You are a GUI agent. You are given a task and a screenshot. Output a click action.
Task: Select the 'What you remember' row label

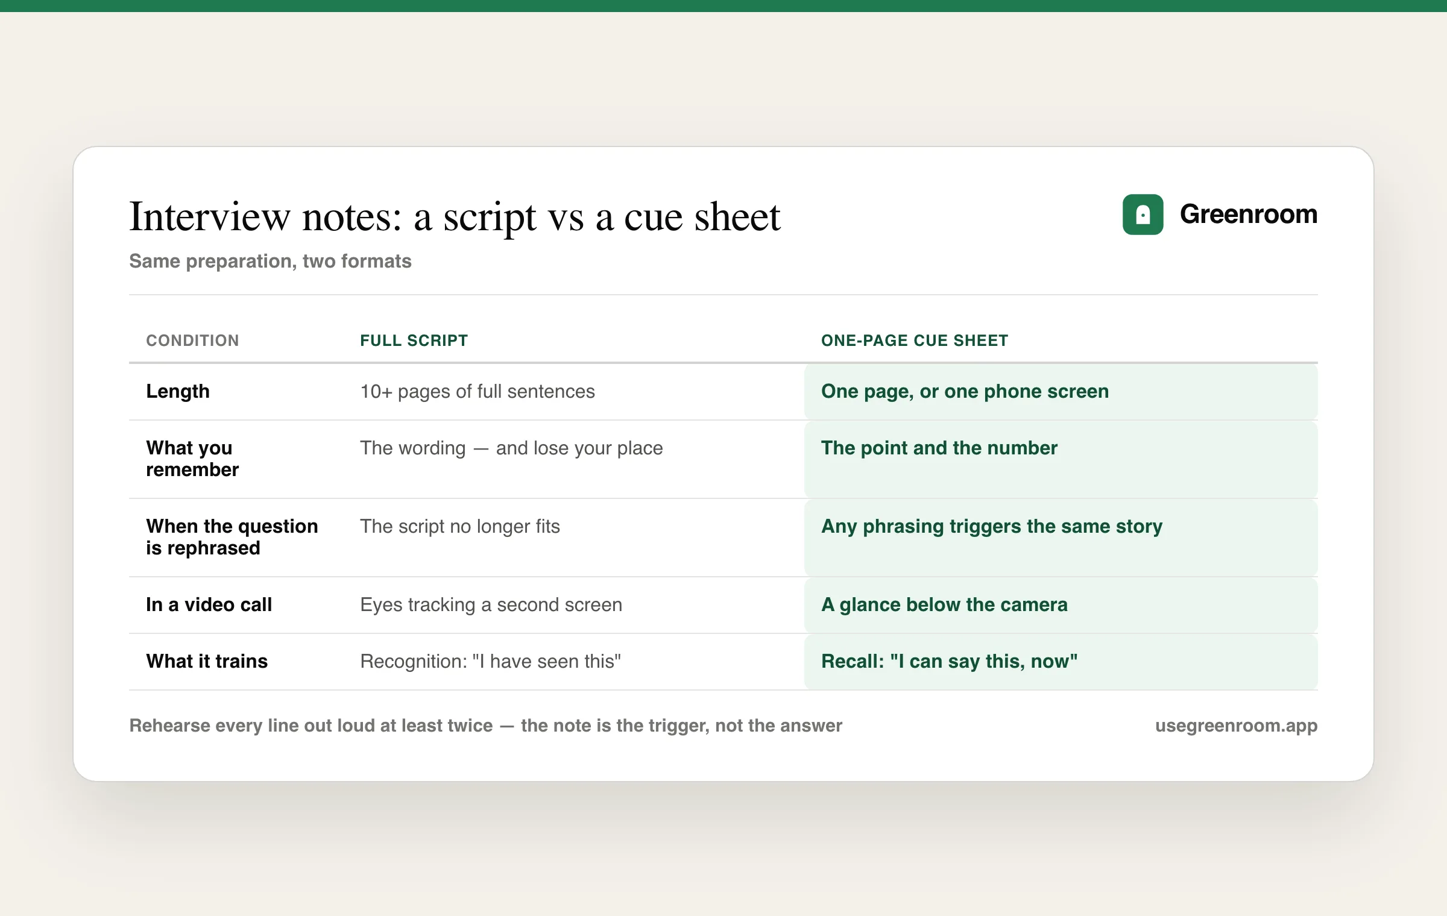click(192, 459)
